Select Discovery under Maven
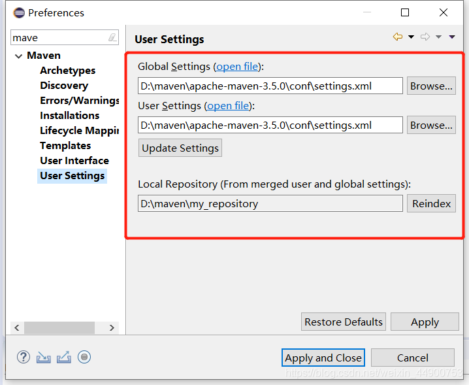Viewport: 469px width, 385px height. [x=64, y=86]
